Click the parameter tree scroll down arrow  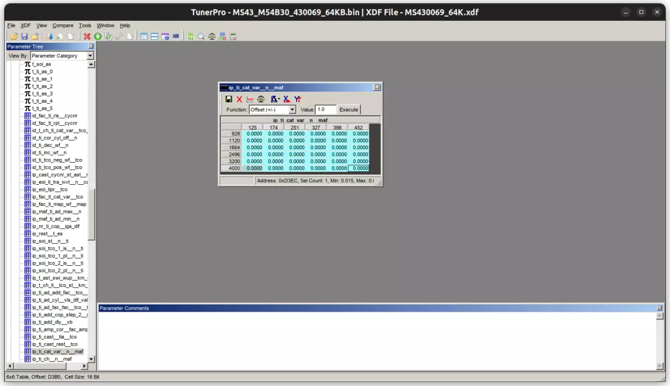[x=92, y=359]
